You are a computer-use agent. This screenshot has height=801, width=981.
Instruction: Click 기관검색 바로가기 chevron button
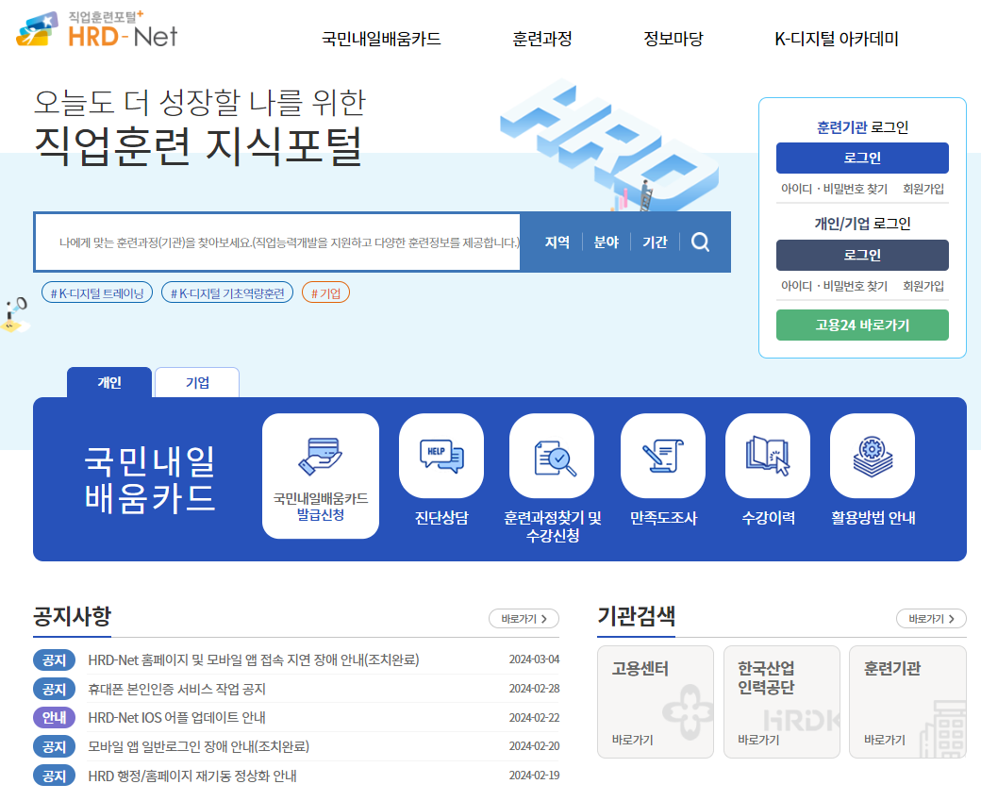931,619
